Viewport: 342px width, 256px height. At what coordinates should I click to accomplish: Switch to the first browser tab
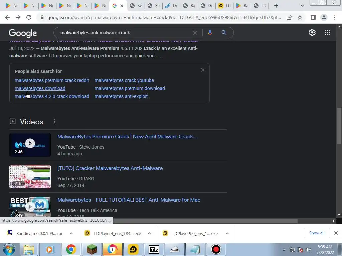click(x=12, y=6)
